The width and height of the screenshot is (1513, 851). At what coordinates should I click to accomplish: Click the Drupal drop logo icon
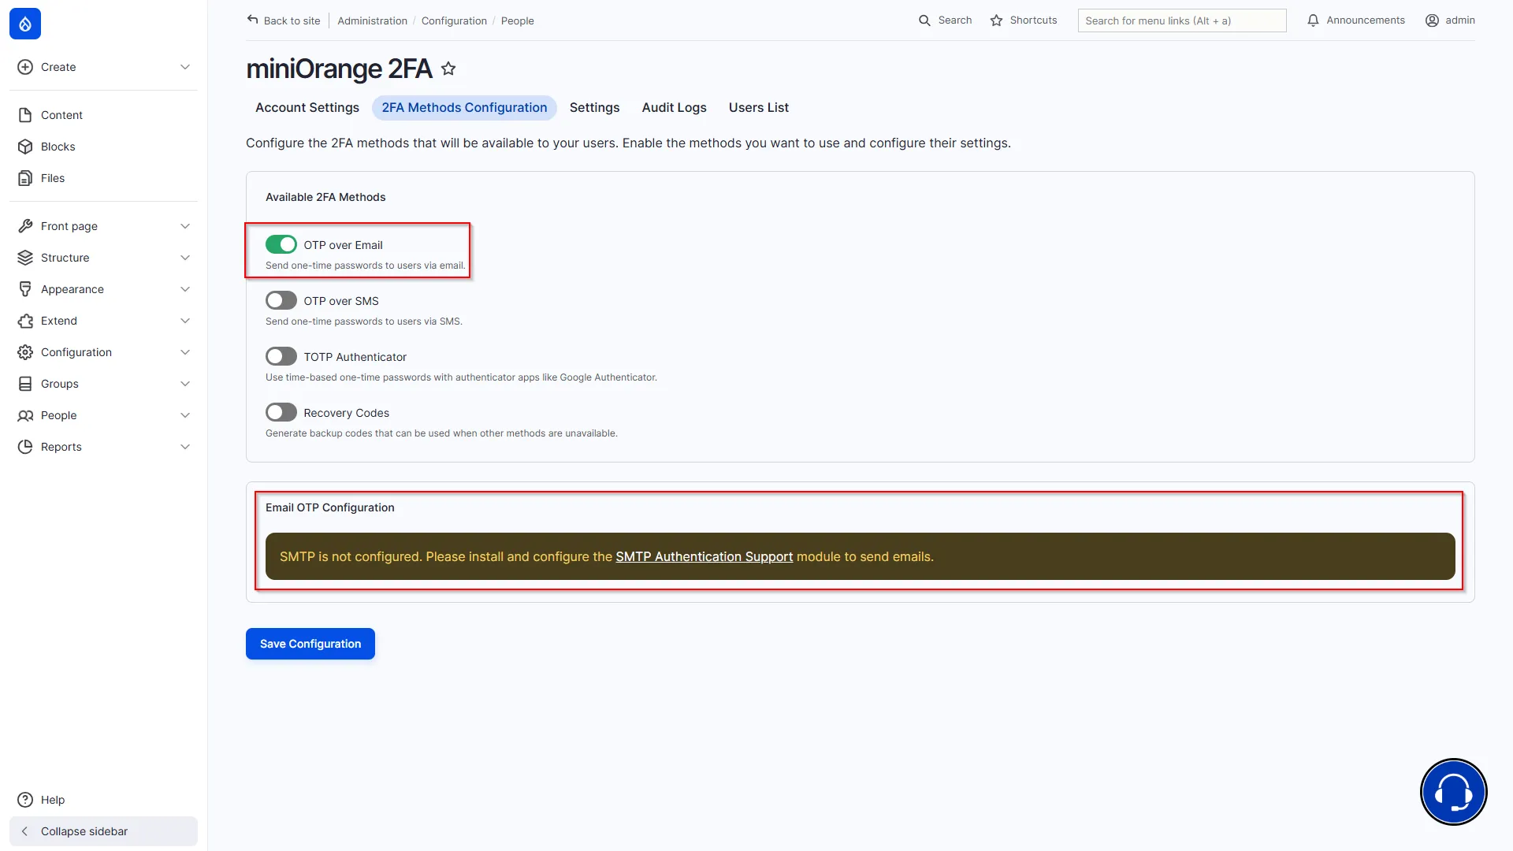click(25, 24)
